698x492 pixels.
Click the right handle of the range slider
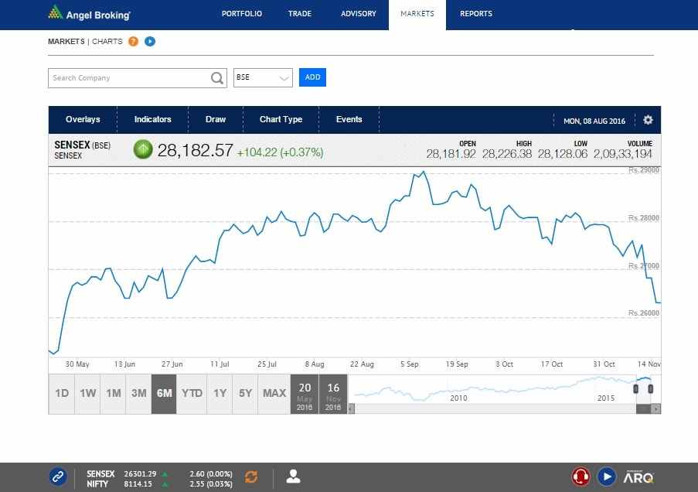click(651, 388)
